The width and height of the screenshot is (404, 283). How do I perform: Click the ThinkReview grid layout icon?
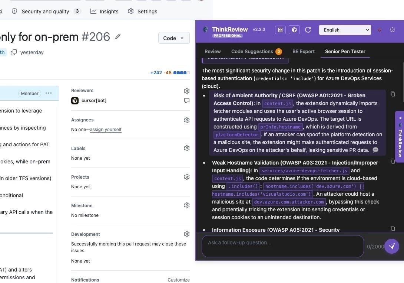tap(280, 30)
